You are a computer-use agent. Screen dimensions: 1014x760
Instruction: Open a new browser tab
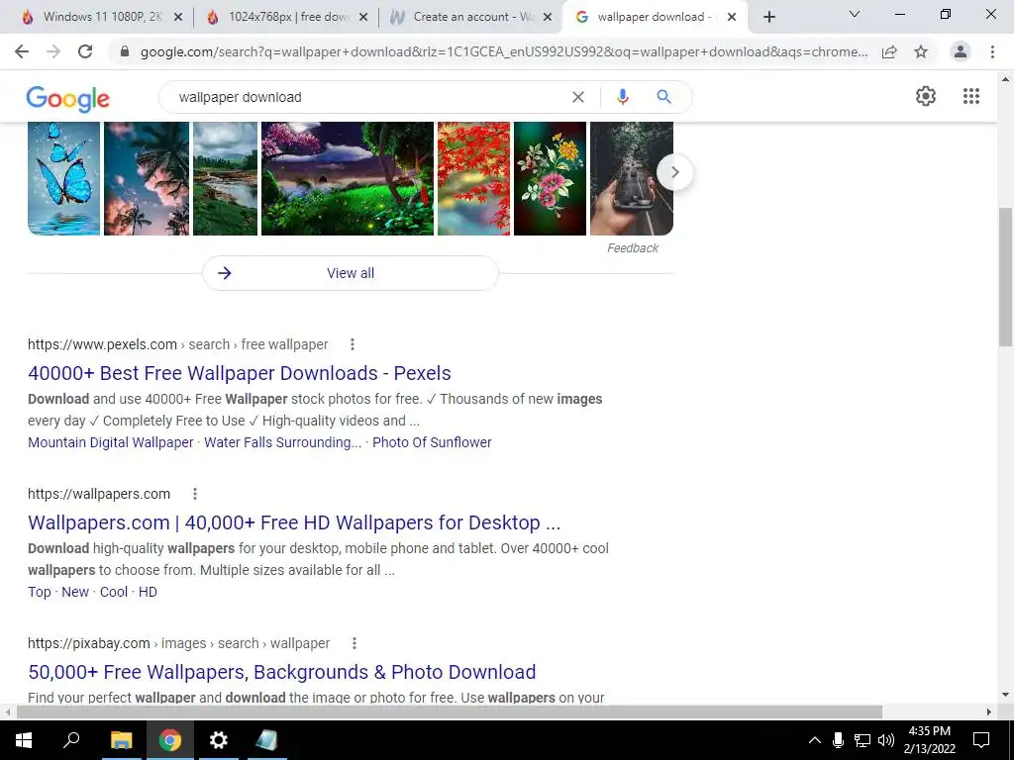point(768,18)
